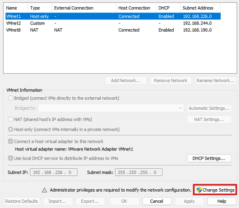Click the warning triangle icon

[44, 190]
